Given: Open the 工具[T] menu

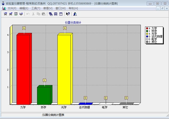Looking at the screenshot, I should pos(36,8).
